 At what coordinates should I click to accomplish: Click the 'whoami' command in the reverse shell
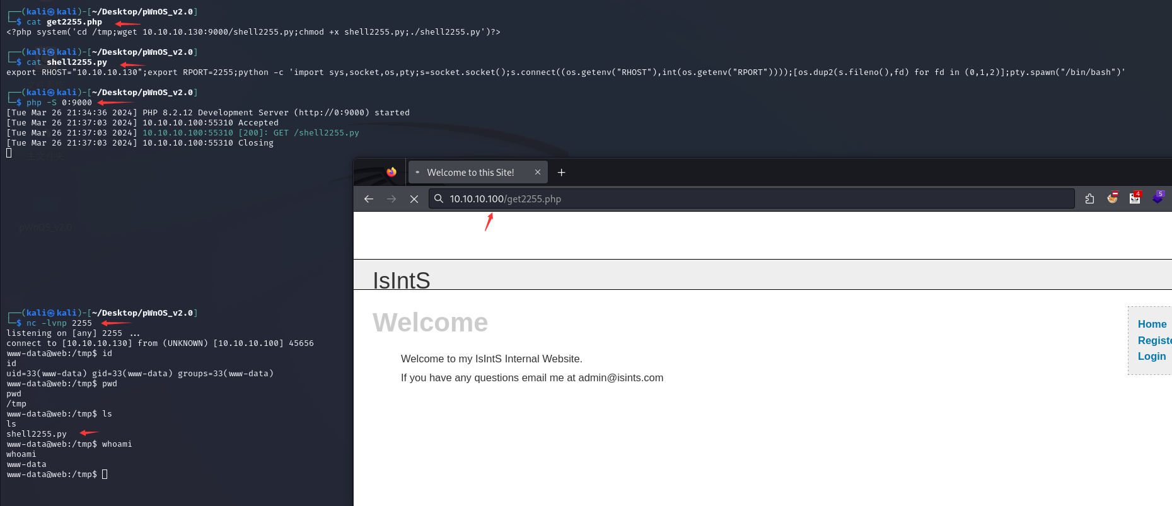tap(117, 444)
